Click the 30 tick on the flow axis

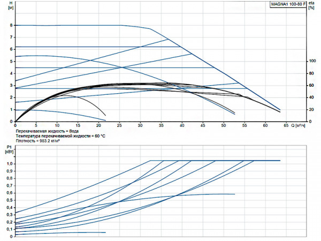pyautogui.click(x=140, y=125)
